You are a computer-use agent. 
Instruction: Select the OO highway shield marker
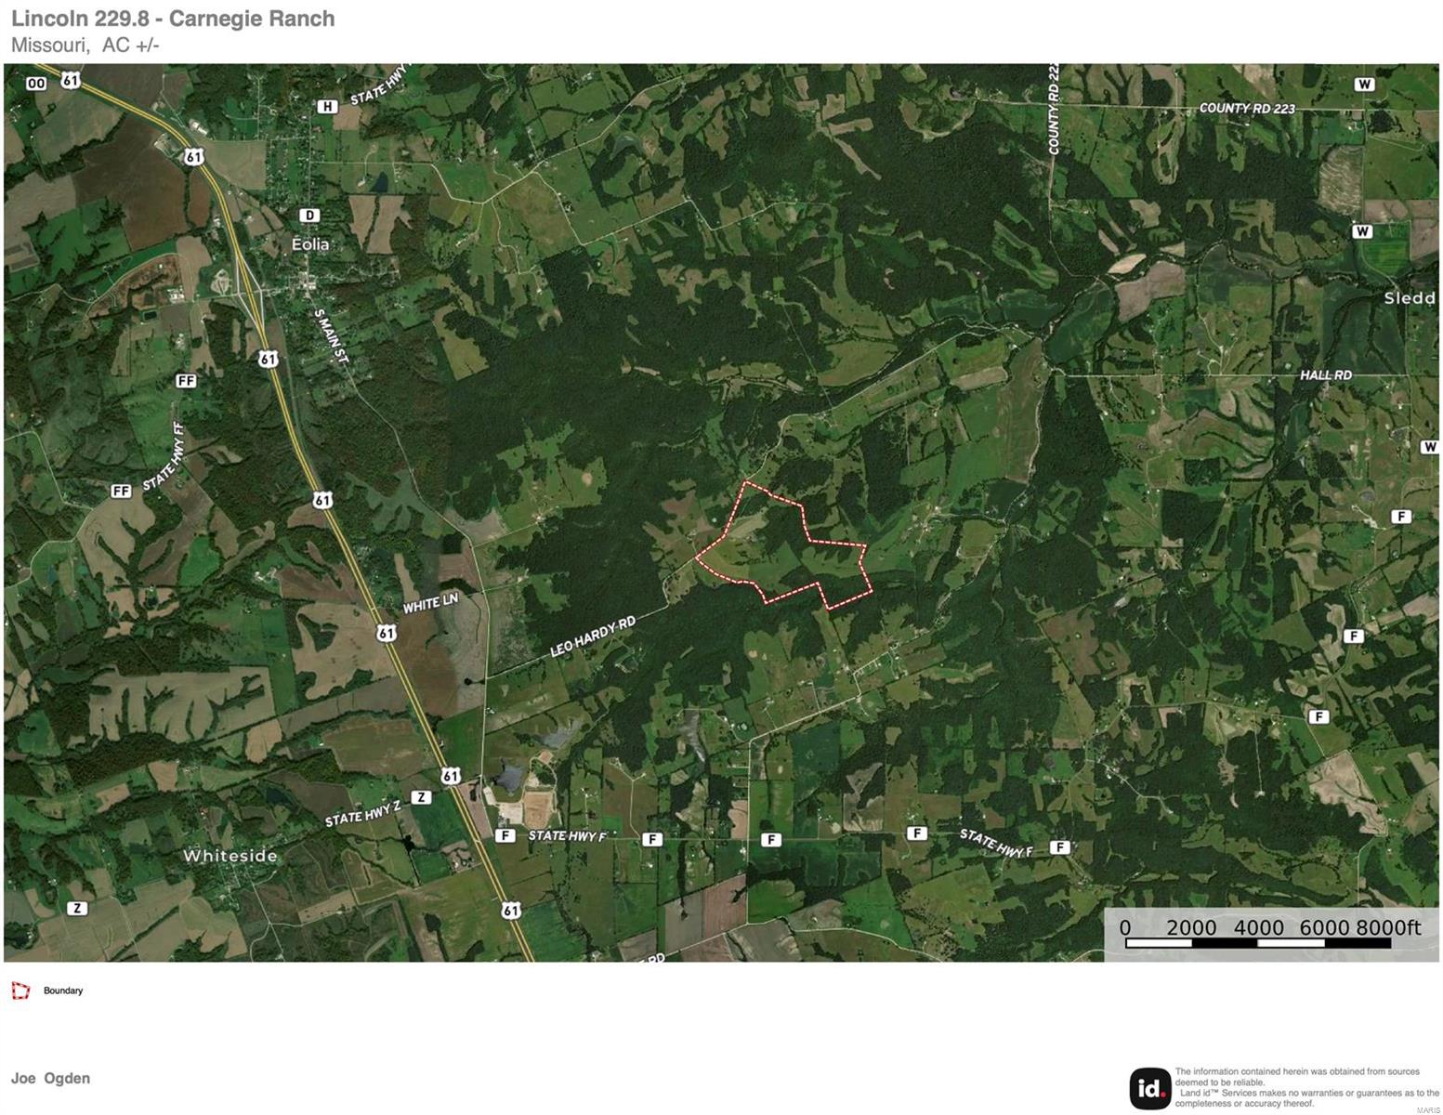[x=36, y=84]
